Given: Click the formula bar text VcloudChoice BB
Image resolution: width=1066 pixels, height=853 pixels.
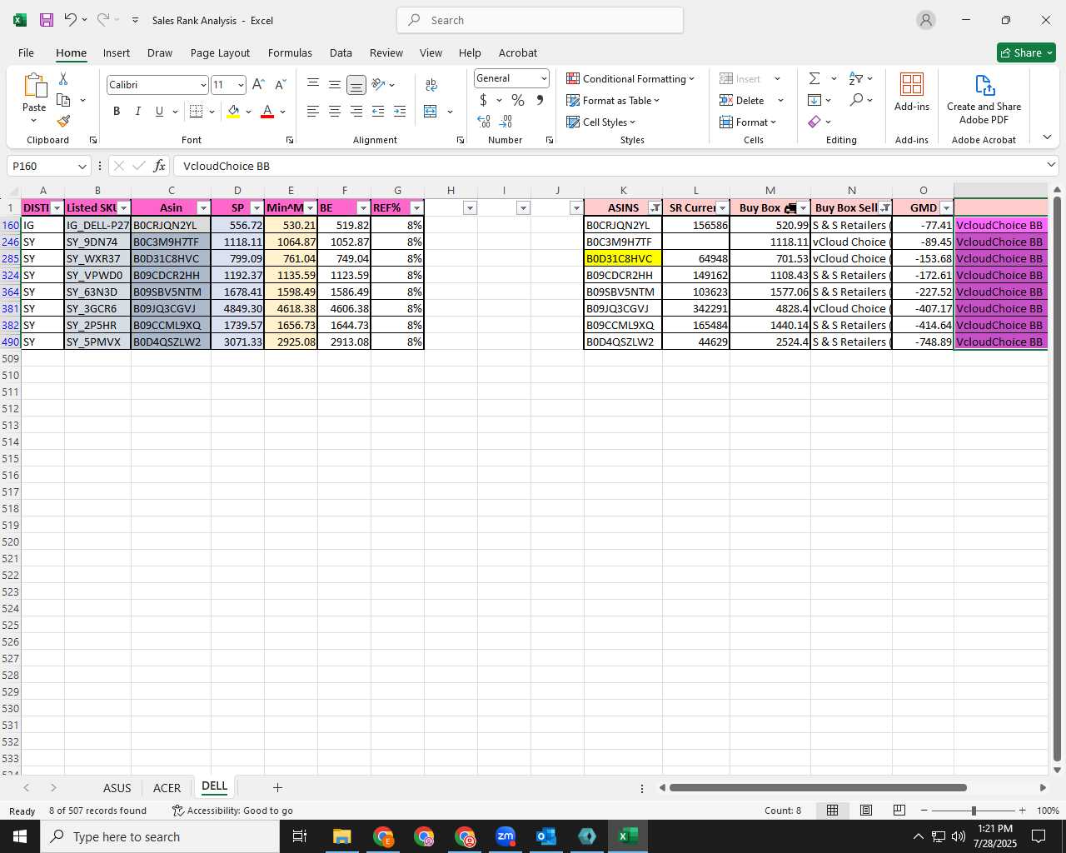Looking at the screenshot, I should (x=227, y=166).
